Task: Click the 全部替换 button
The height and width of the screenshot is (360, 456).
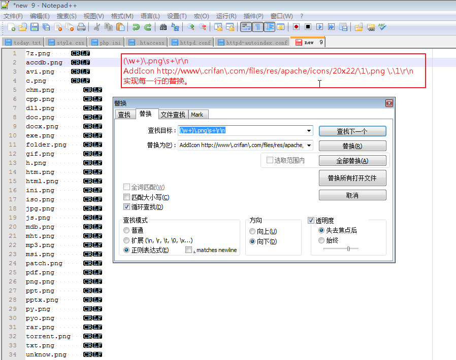Action: [x=352, y=160]
